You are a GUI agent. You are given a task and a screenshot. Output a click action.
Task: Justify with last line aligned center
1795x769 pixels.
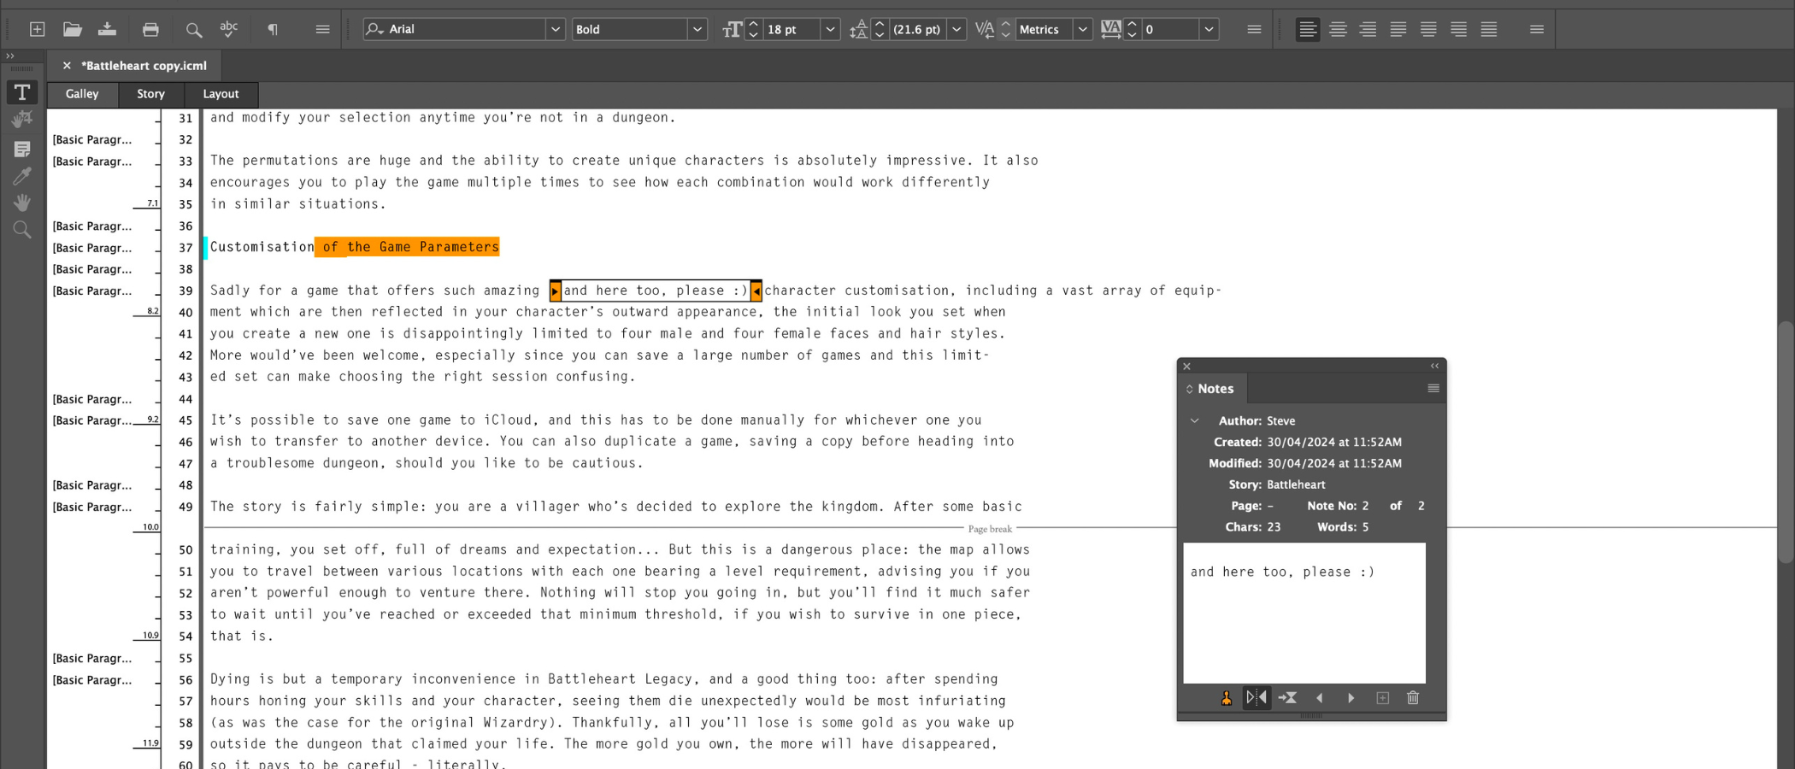coord(1428,29)
